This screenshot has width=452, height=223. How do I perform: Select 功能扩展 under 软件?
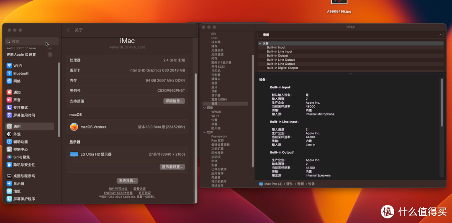(217, 149)
